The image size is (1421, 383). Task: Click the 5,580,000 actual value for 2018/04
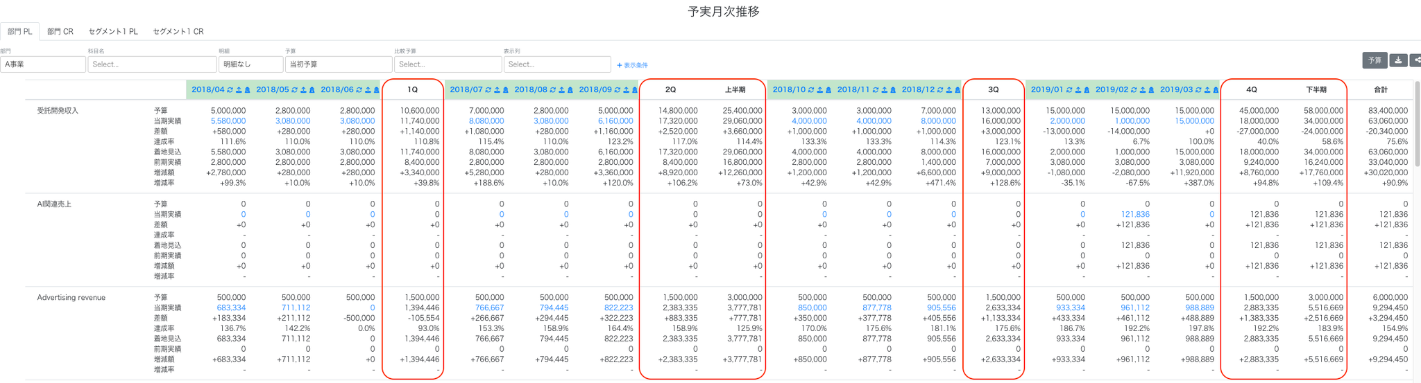(x=228, y=121)
